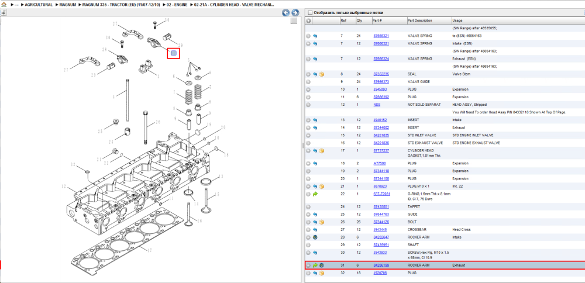Image resolution: width=585 pixels, height=283 pixels.
Task: Click the panel splitter handle between diagram and table
Action: click(302, 146)
